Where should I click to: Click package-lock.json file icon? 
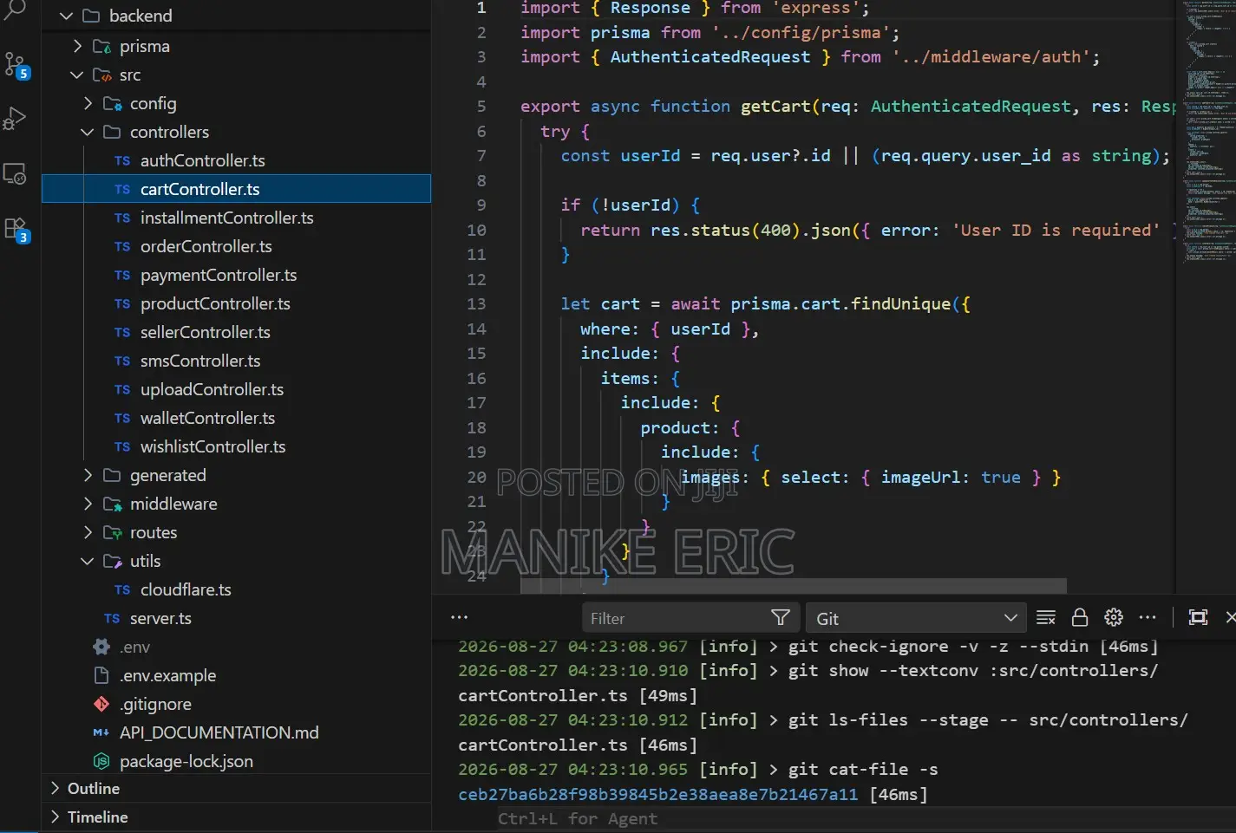[101, 761]
